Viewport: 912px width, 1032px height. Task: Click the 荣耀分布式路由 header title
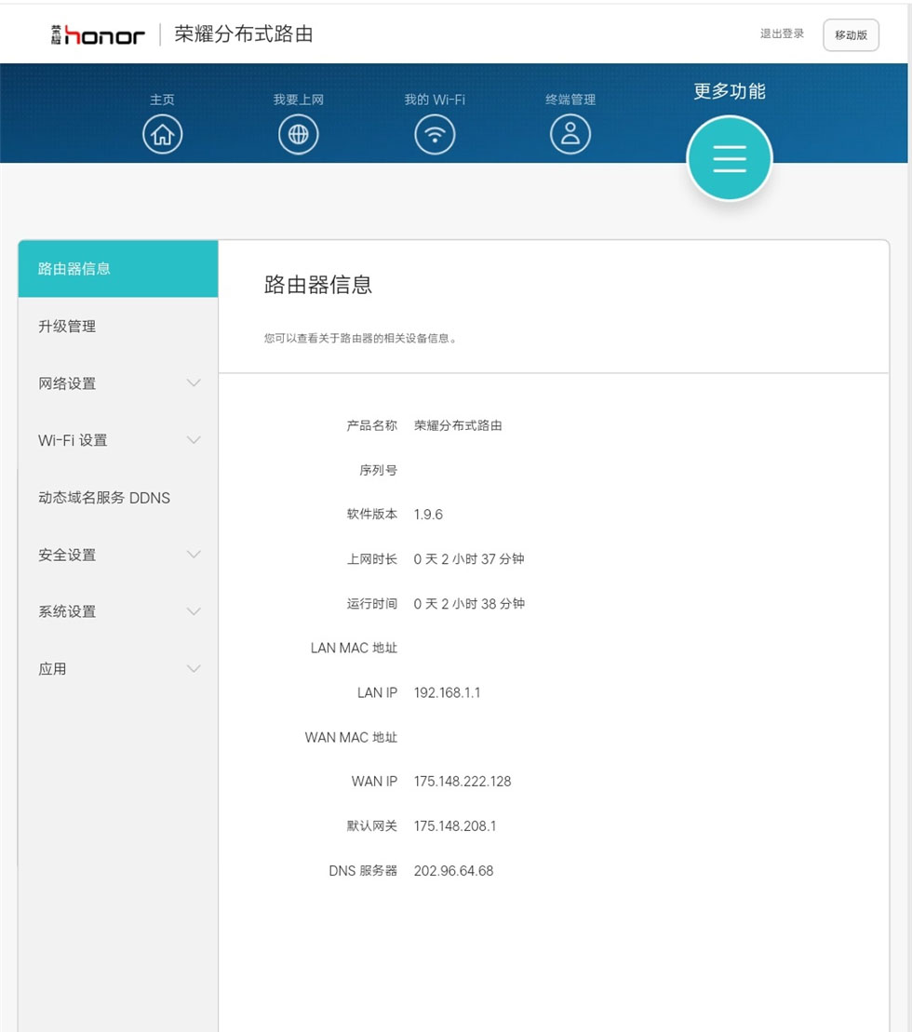pos(244,34)
